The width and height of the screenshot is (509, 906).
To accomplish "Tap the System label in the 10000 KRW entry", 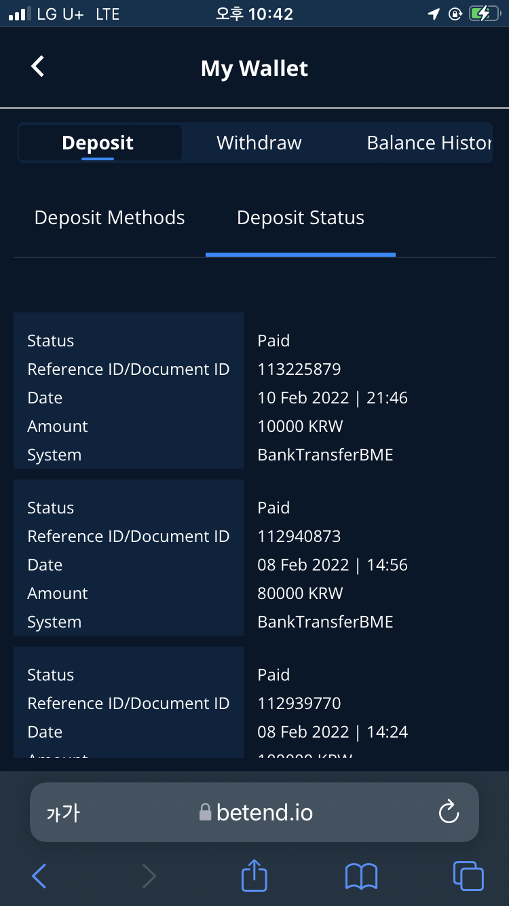I will click(54, 456).
